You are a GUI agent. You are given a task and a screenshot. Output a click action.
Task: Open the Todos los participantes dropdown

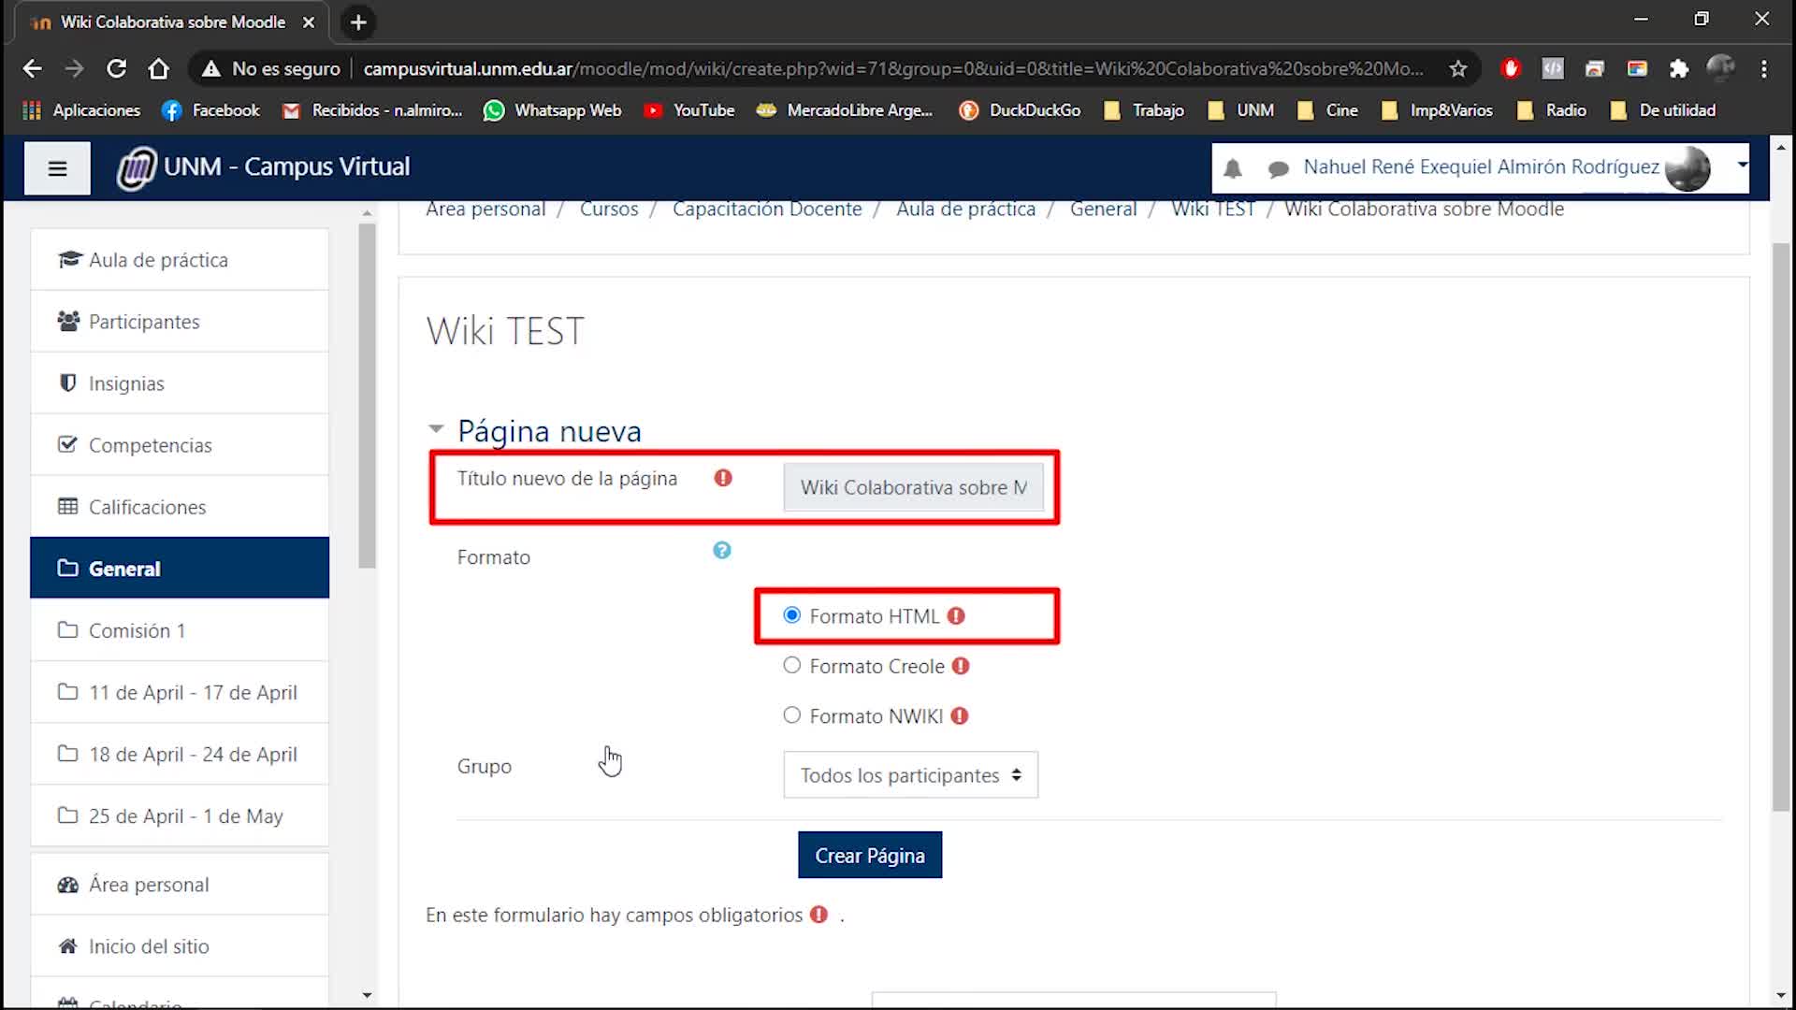[910, 775]
